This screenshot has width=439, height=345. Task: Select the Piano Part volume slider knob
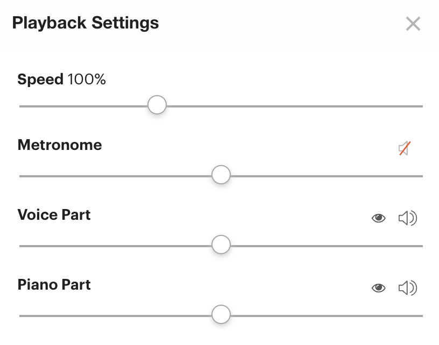pyautogui.click(x=221, y=314)
